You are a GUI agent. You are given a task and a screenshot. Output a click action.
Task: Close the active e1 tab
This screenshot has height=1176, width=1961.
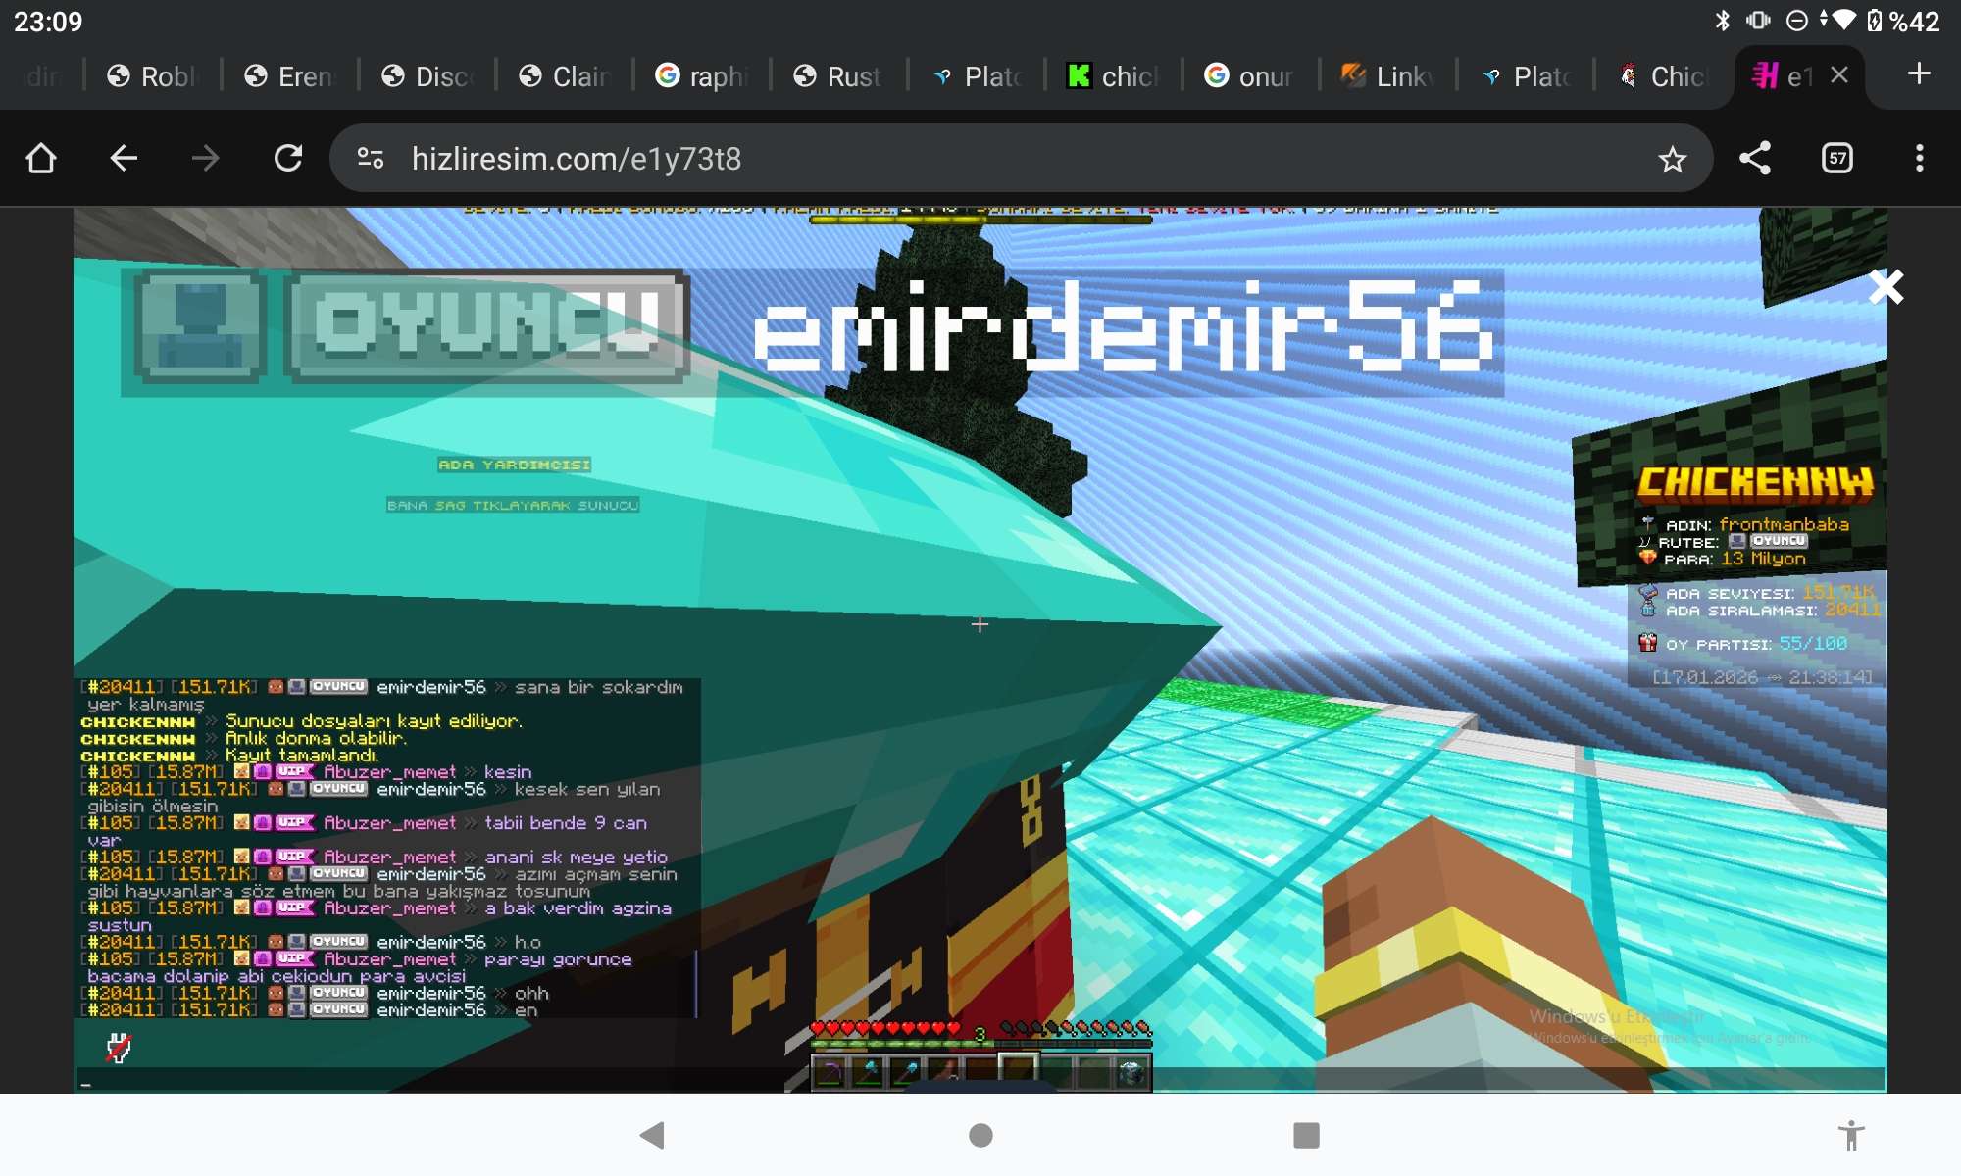click(1839, 75)
